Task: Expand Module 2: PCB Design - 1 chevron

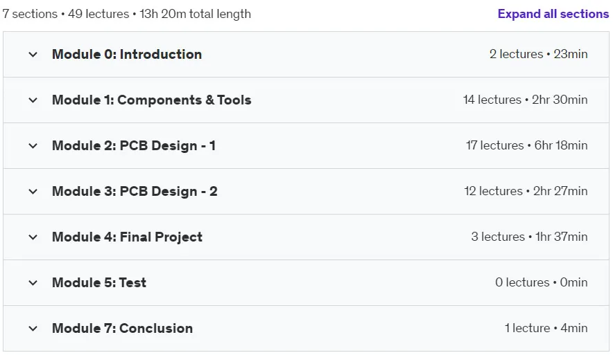Action: [x=33, y=146]
